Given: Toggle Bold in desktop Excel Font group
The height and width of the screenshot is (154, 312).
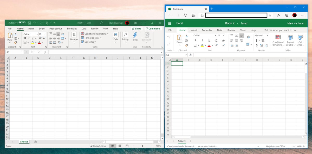Looking at the screenshot, I should click(25, 38).
